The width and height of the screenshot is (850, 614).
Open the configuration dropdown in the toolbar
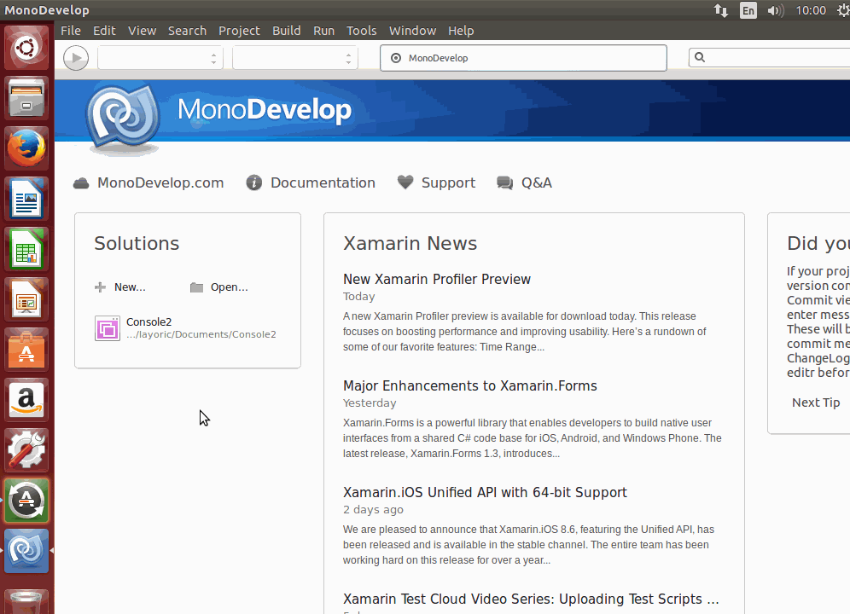(x=160, y=58)
